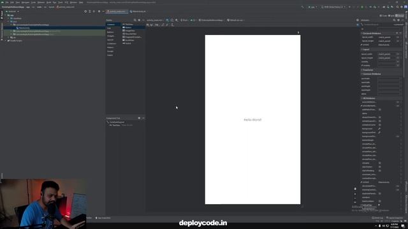Screen dimensions: 408x229
Task: Click the Debug app bug icon
Action: point(362,7)
